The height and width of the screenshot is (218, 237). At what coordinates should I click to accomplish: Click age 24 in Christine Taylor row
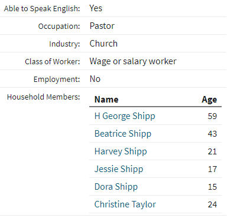point(212,204)
